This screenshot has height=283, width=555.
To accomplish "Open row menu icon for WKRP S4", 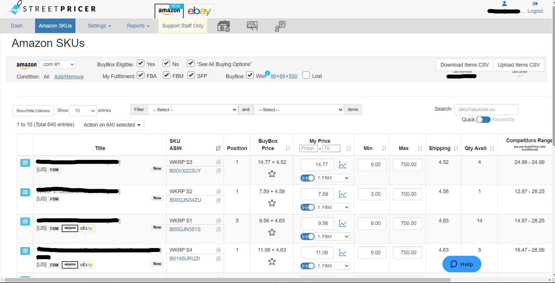I will 25,251.
